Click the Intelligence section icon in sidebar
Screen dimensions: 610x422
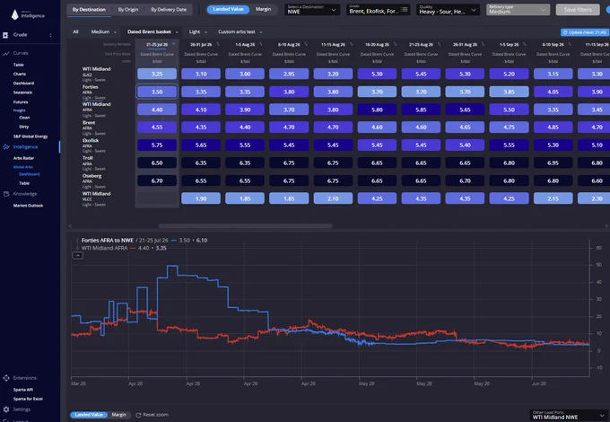coord(6,146)
